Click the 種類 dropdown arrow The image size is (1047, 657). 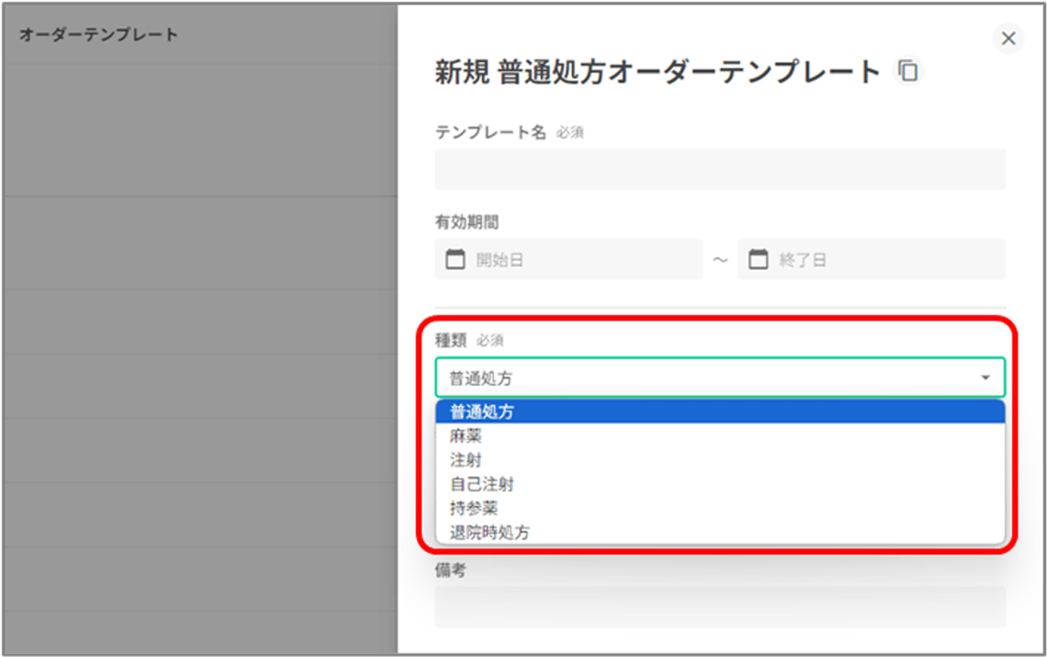click(985, 378)
